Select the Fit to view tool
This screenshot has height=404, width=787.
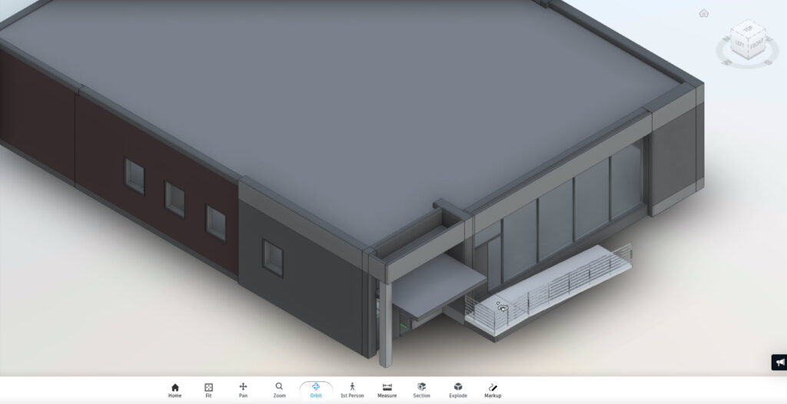(208, 390)
